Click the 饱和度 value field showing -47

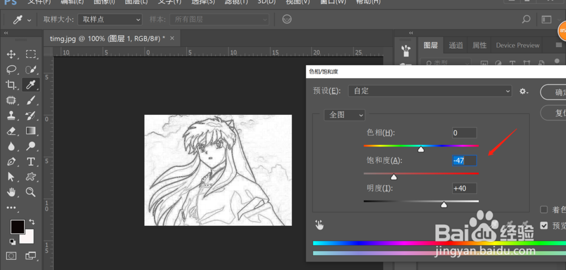tap(465, 161)
